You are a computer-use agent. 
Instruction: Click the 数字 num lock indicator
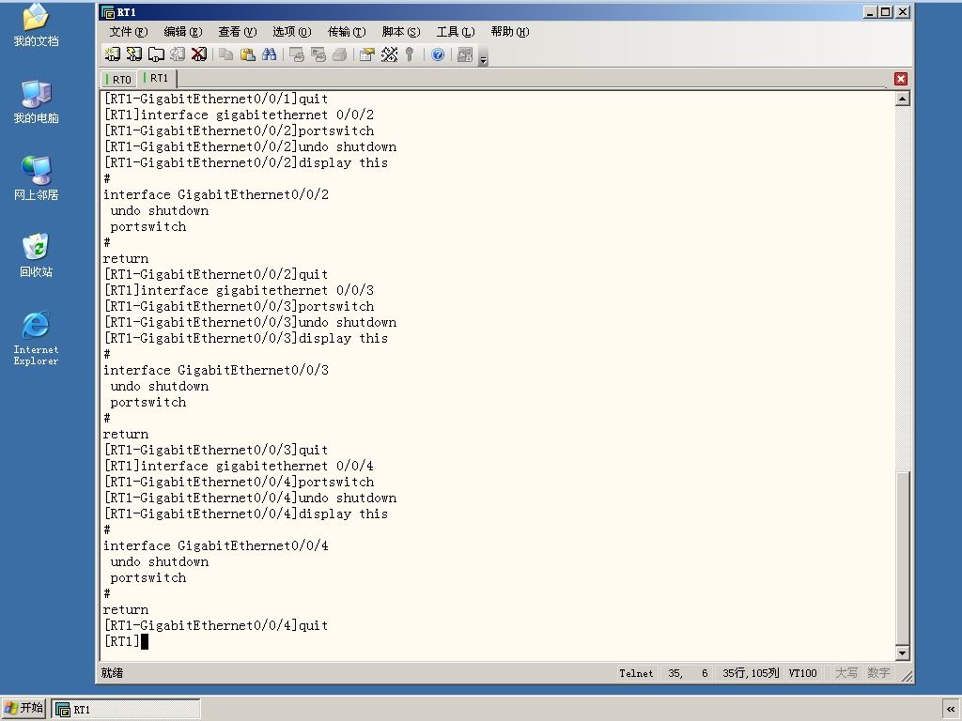[878, 673]
